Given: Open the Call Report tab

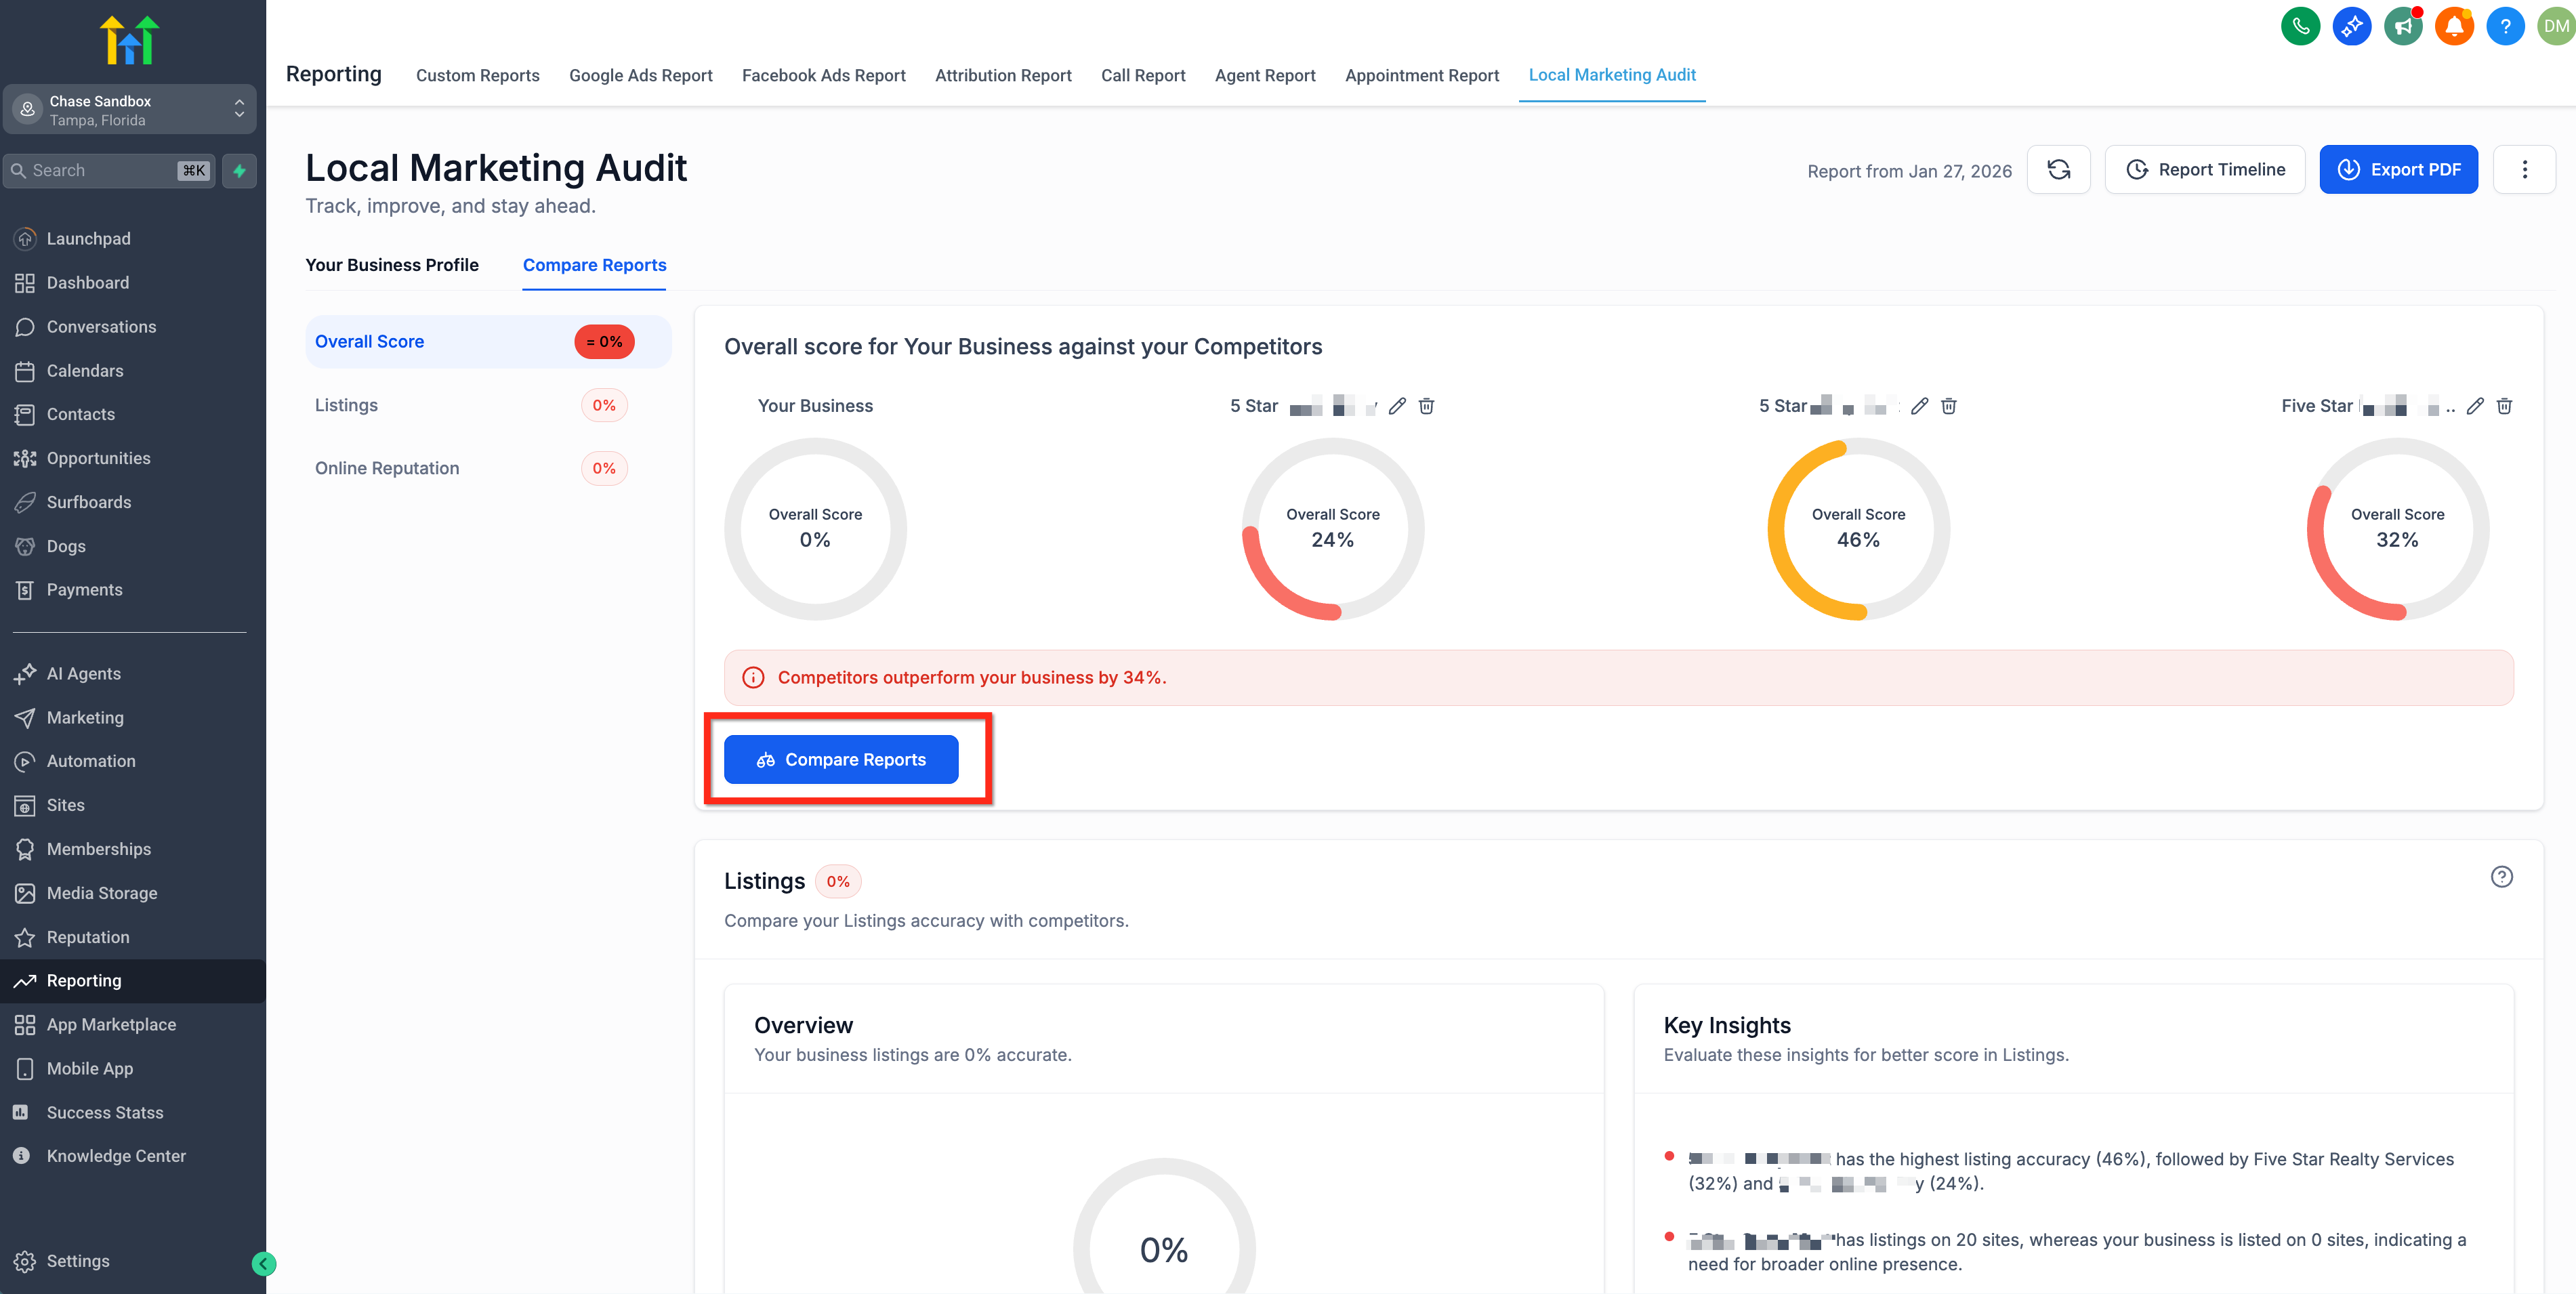Looking at the screenshot, I should coord(1142,75).
